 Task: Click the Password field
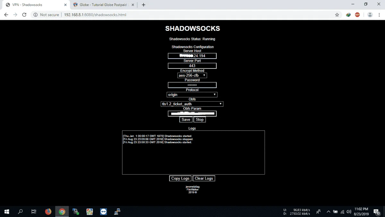pos(192,85)
